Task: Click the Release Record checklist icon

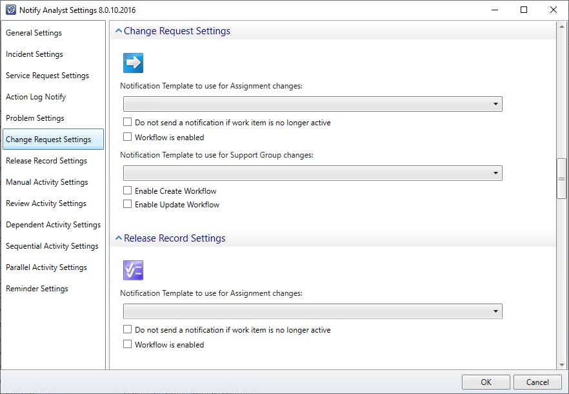Action: (133, 270)
